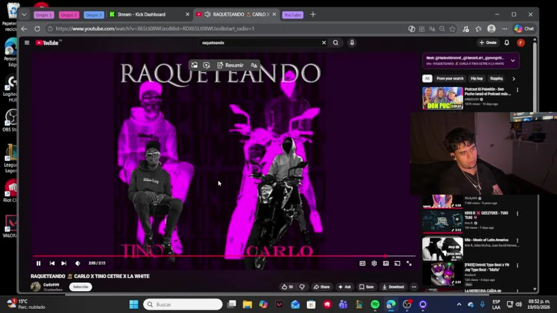This screenshot has height=313, width=557.
Task: Open the desktop OBS Studio shortcut
Action: 11,120
